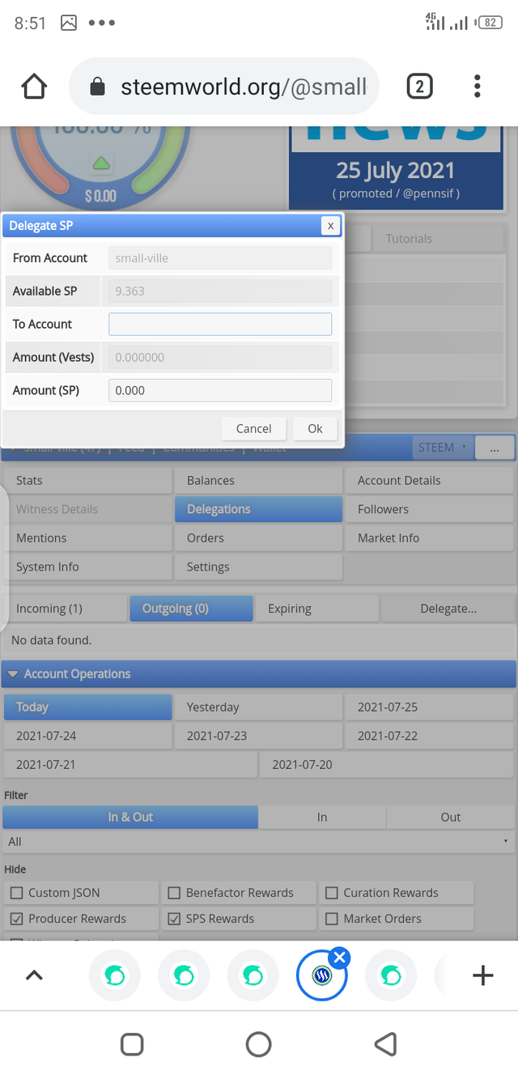Select the 2021-07-21 date
This screenshot has width=518, height=1079.
pos(130,764)
